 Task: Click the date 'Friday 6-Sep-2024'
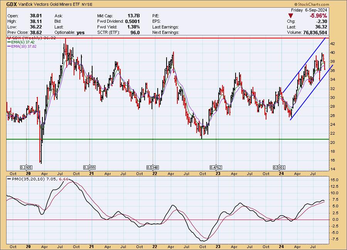point(309,10)
